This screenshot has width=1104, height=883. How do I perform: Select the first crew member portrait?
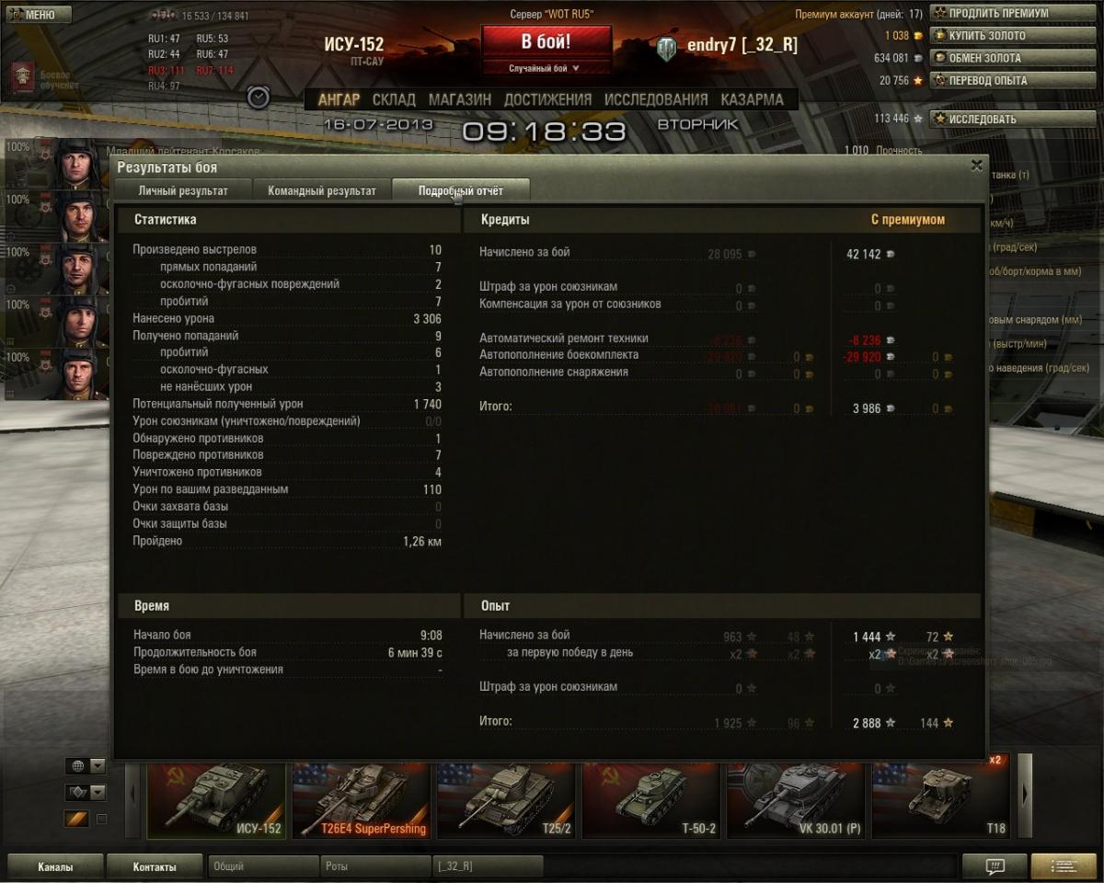(76, 163)
